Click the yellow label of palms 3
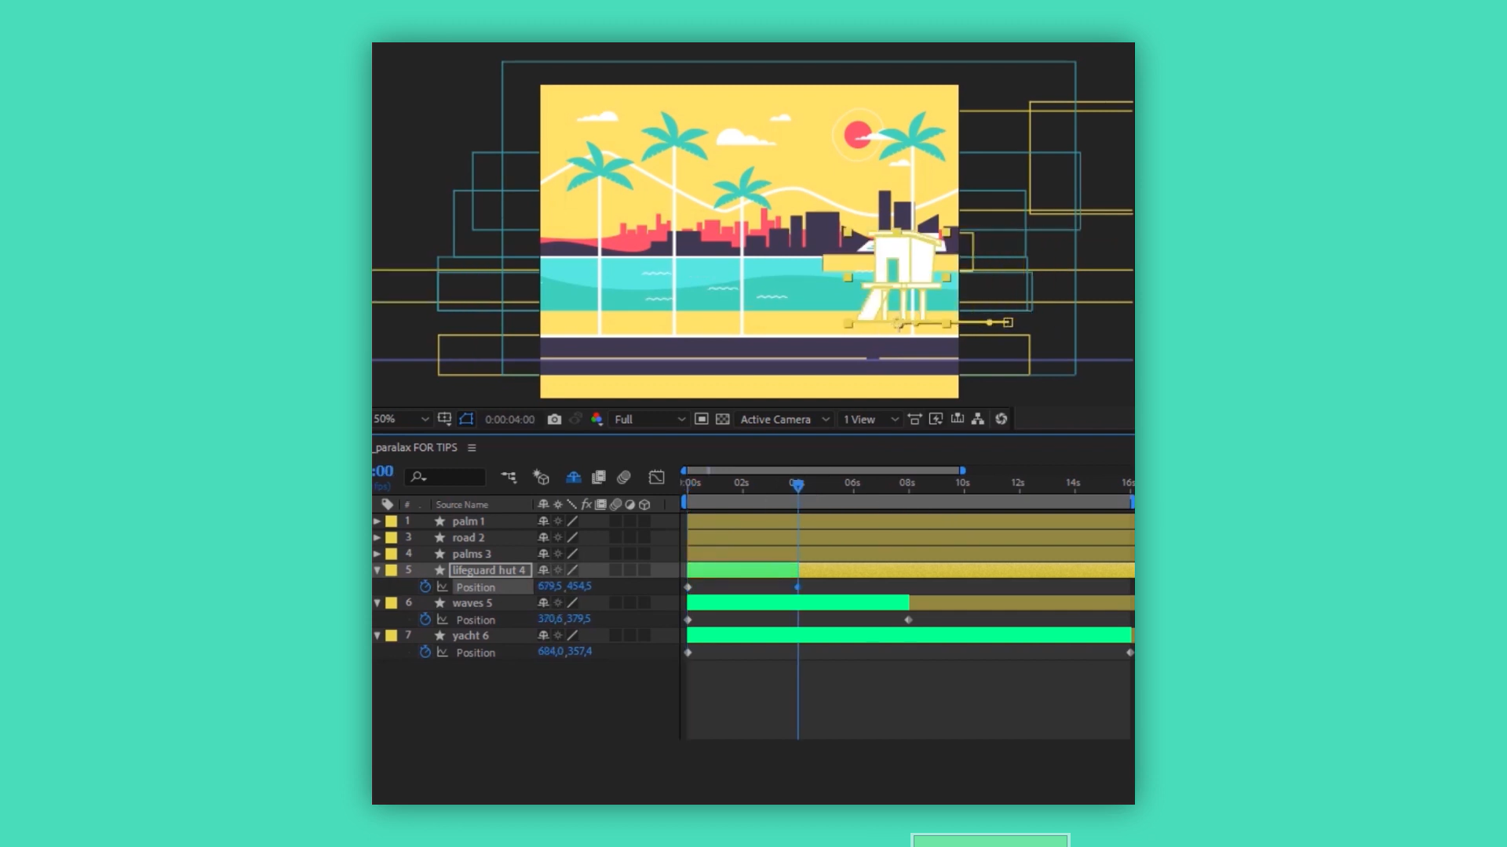Viewport: 1507px width, 847px height. 391,554
